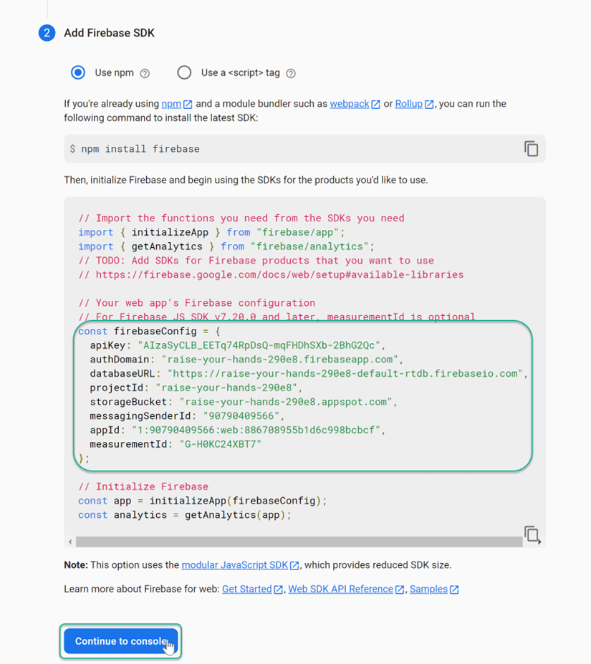Click the step 2 number badge
The width and height of the screenshot is (591, 664).
click(x=47, y=33)
